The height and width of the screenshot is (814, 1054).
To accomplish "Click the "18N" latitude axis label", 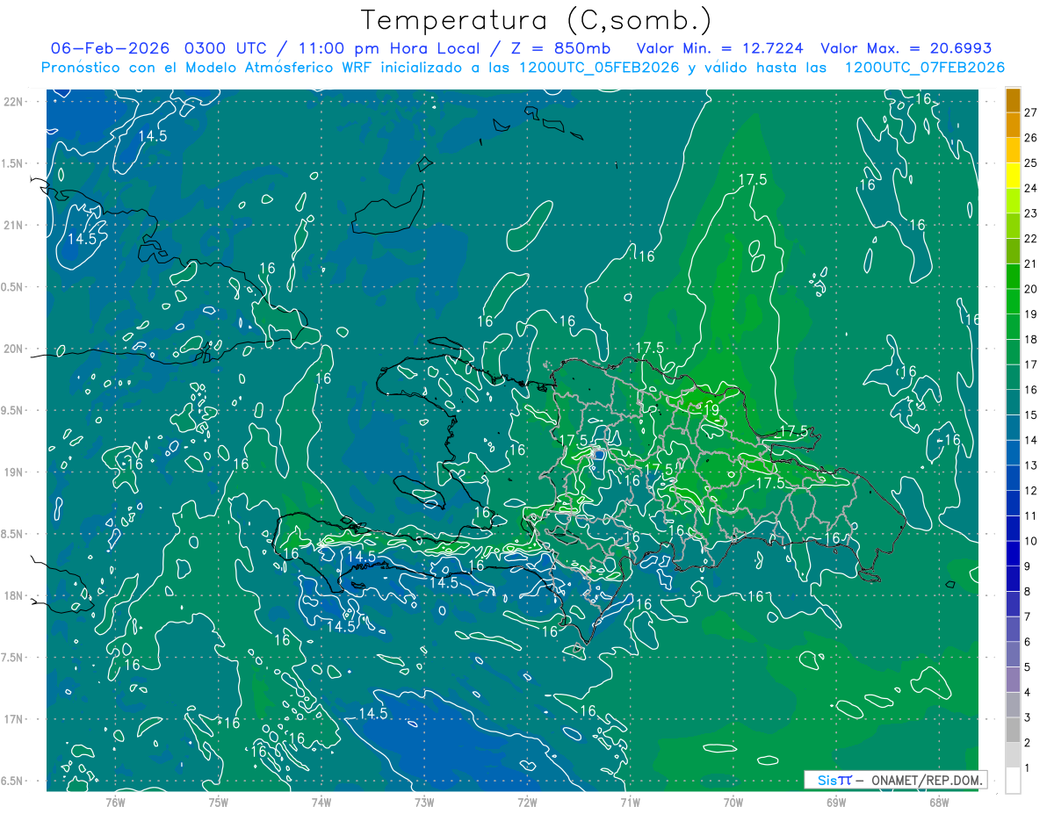I will pos(14,595).
